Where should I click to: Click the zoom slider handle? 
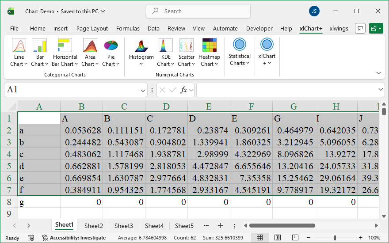(x=336, y=238)
